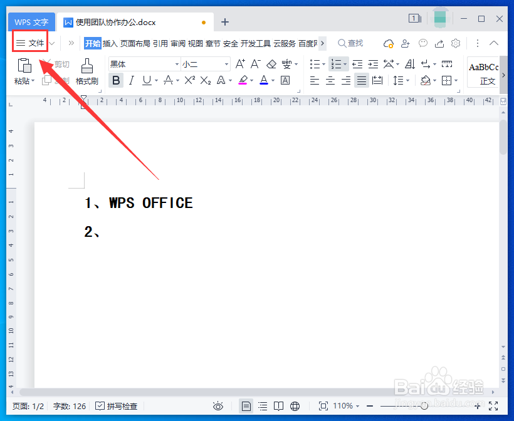Toggle justified alignment
Viewport: 514px width, 421px height.
(362, 80)
